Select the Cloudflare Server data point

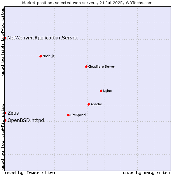(x=86, y=66)
